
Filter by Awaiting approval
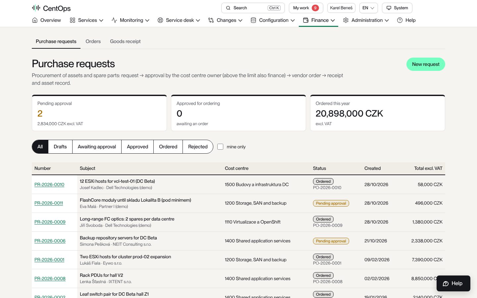point(97,147)
